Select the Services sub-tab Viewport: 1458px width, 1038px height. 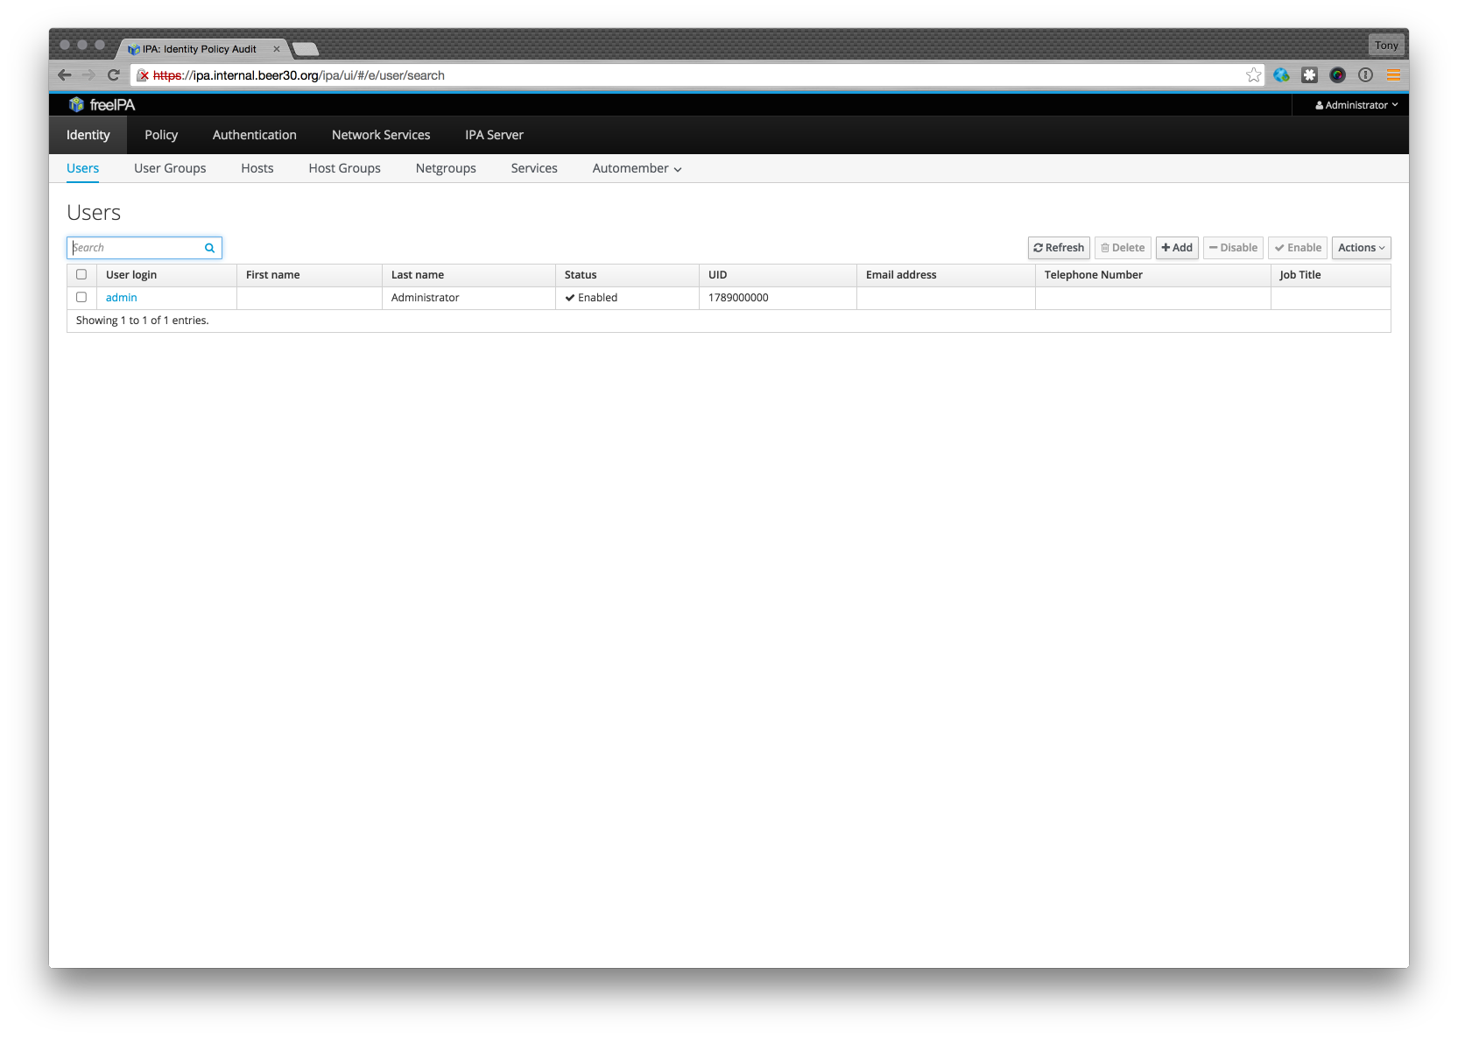point(534,168)
